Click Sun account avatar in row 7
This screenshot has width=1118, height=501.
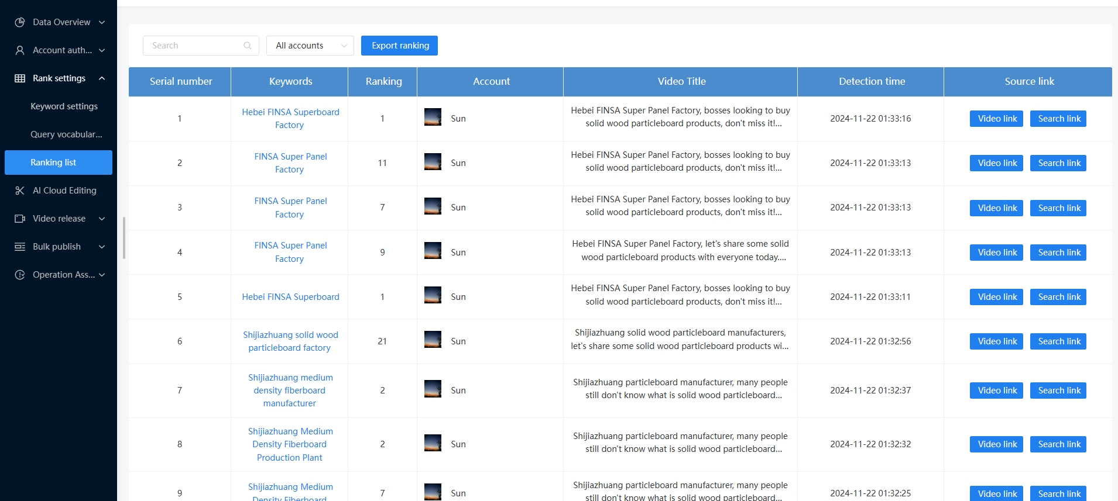click(433, 389)
